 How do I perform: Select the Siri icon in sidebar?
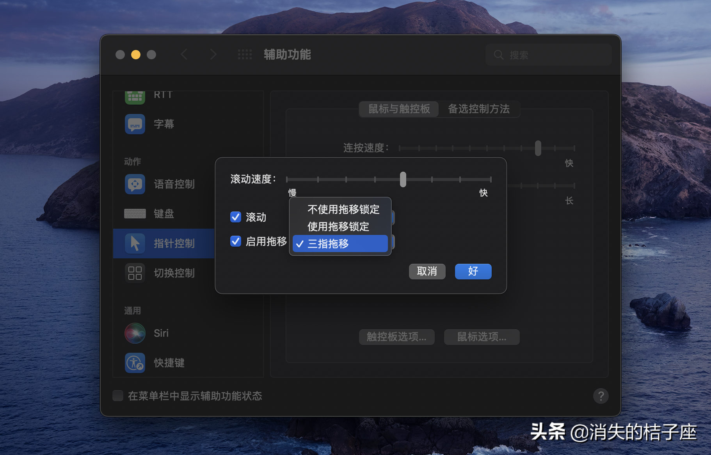click(x=135, y=333)
